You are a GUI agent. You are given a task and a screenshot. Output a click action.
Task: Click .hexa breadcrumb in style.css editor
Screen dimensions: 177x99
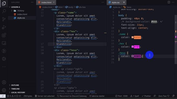[x=127, y=7]
